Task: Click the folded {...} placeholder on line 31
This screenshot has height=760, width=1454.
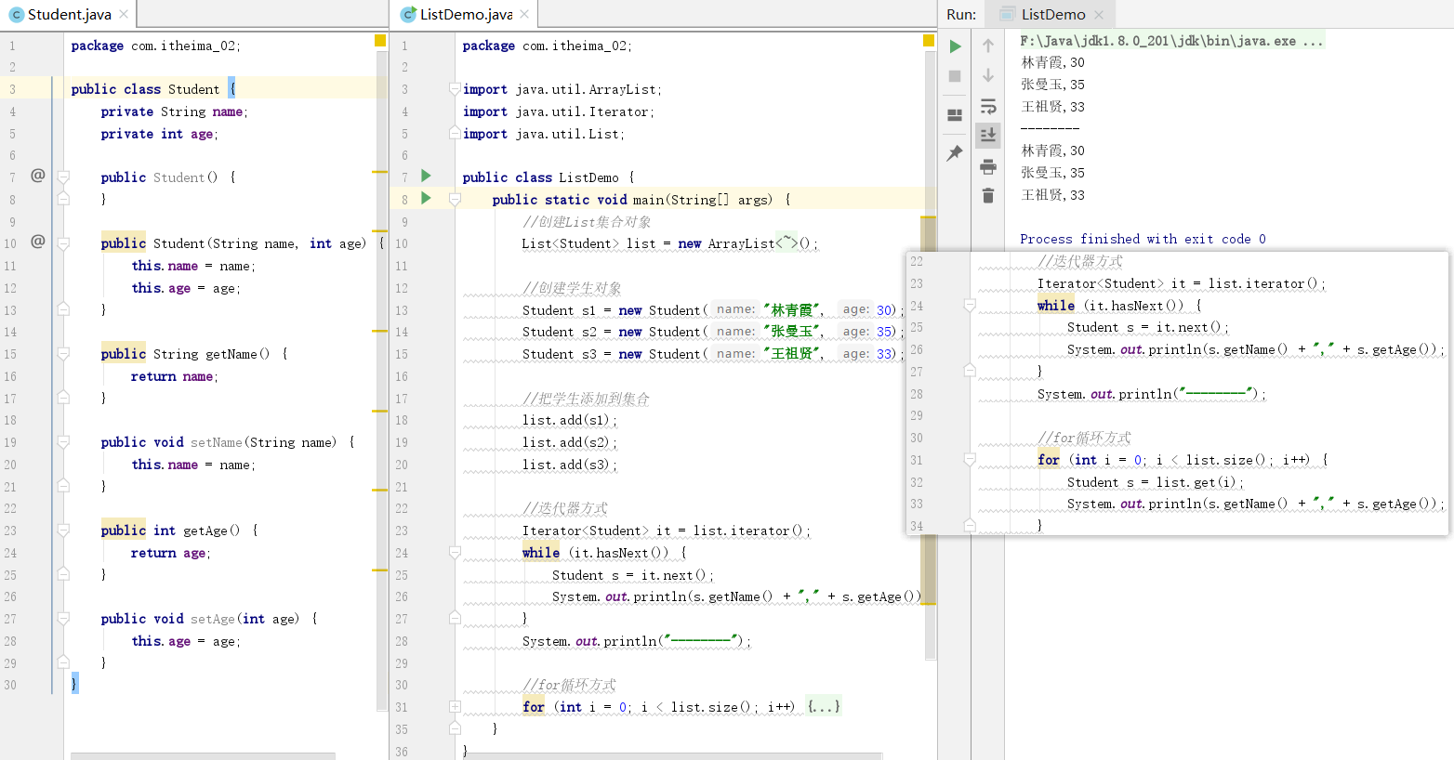Action: pyautogui.click(x=824, y=707)
